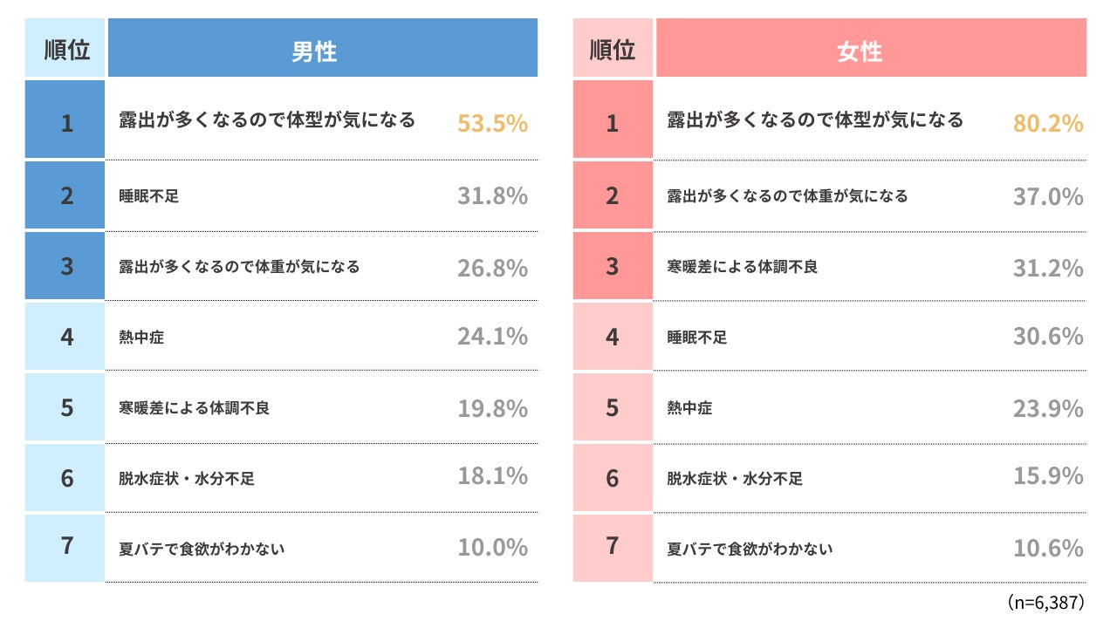
Task: Click the 10.6% percentage value
Action: [x=1047, y=548]
